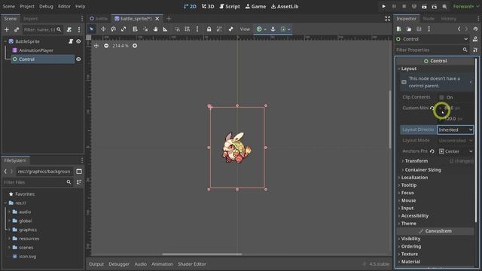482x271 pixels.
Task: Expand the Container Sizing section
Action: pos(423,169)
